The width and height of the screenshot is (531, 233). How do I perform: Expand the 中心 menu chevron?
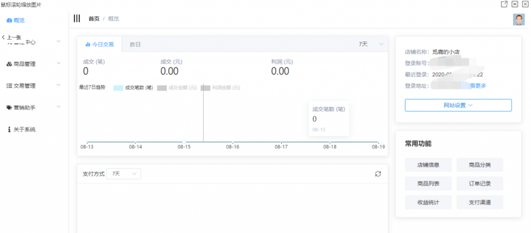tap(59, 41)
